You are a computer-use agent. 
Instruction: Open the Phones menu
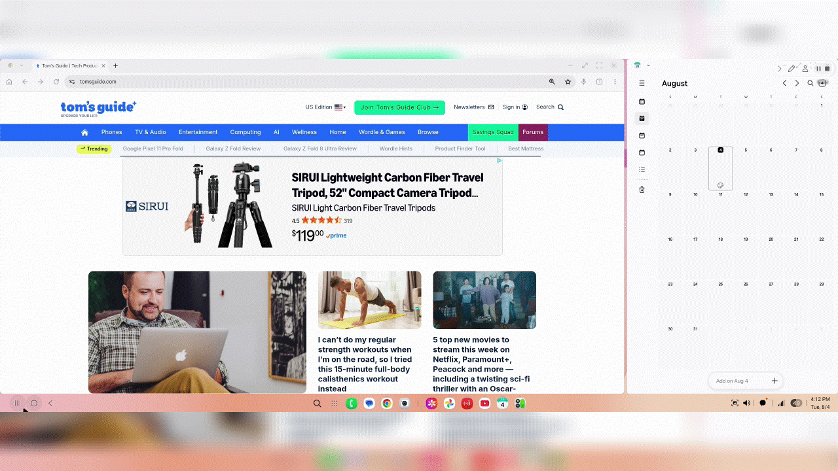point(111,132)
